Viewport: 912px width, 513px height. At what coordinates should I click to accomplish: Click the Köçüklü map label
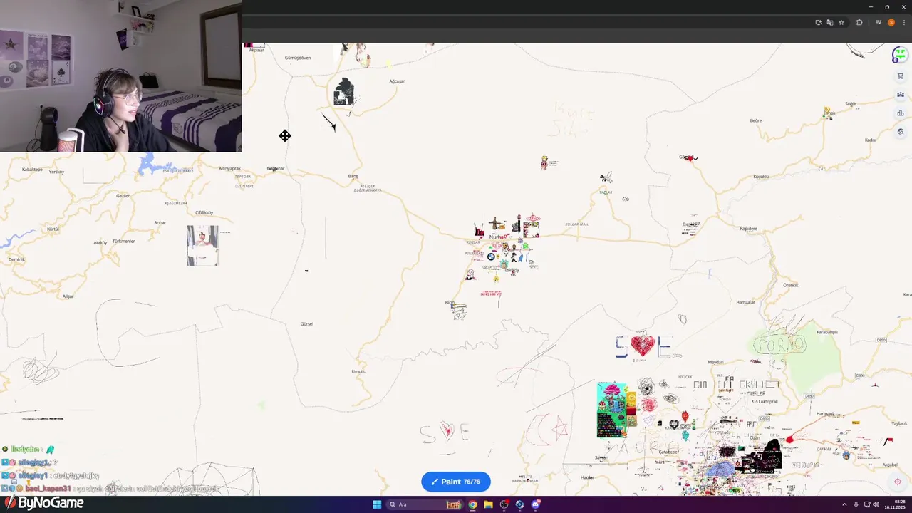[761, 176]
